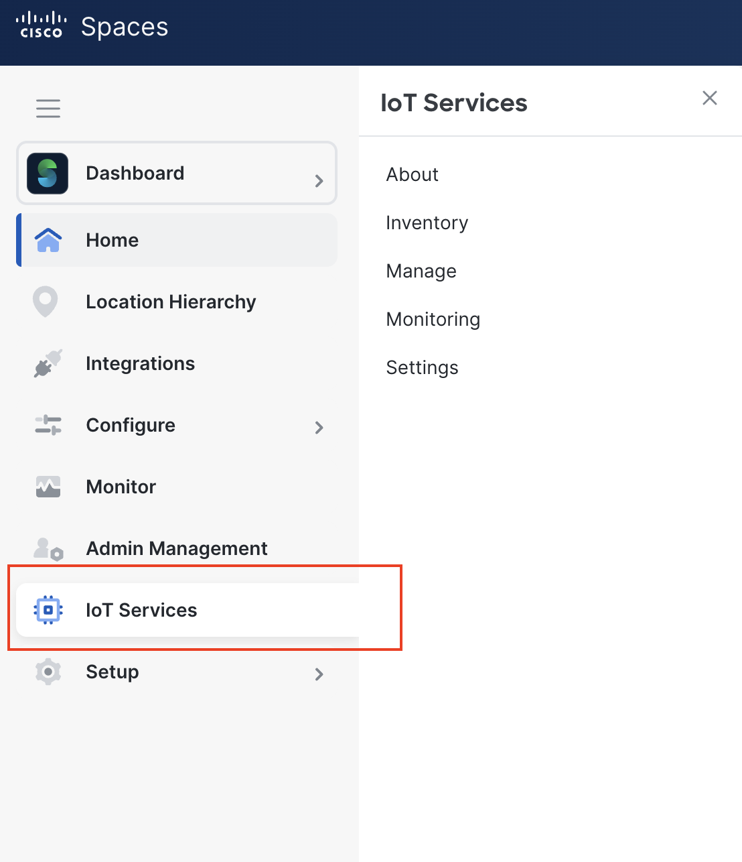
Task: Click the Admin Management user icon
Action: click(x=48, y=549)
